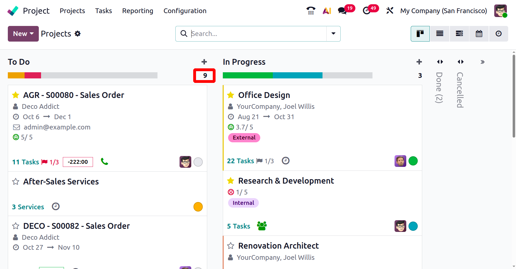
Task: Open Projects settings gear icon
Action: click(x=78, y=34)
